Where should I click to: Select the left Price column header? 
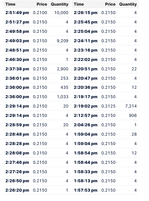pos(42,4)
